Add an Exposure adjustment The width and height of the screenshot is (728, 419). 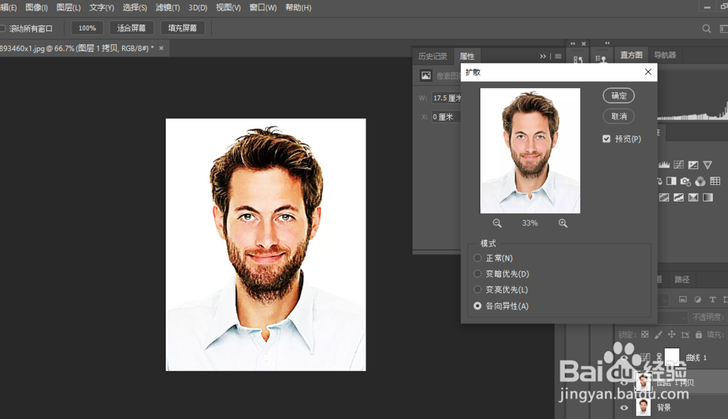click(693, 164)
